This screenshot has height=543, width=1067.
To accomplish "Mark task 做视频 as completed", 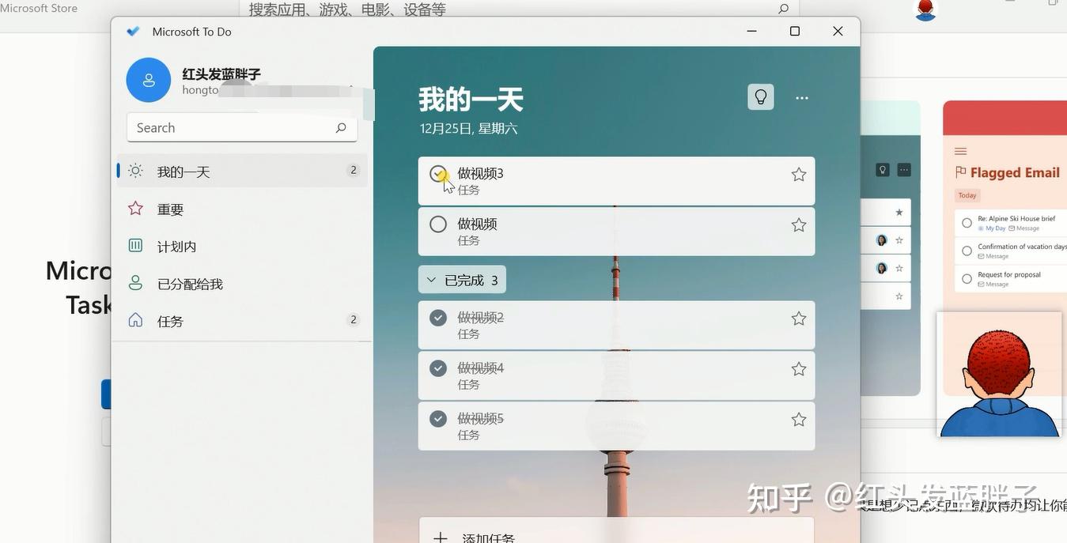I will [x=438, y=224].
